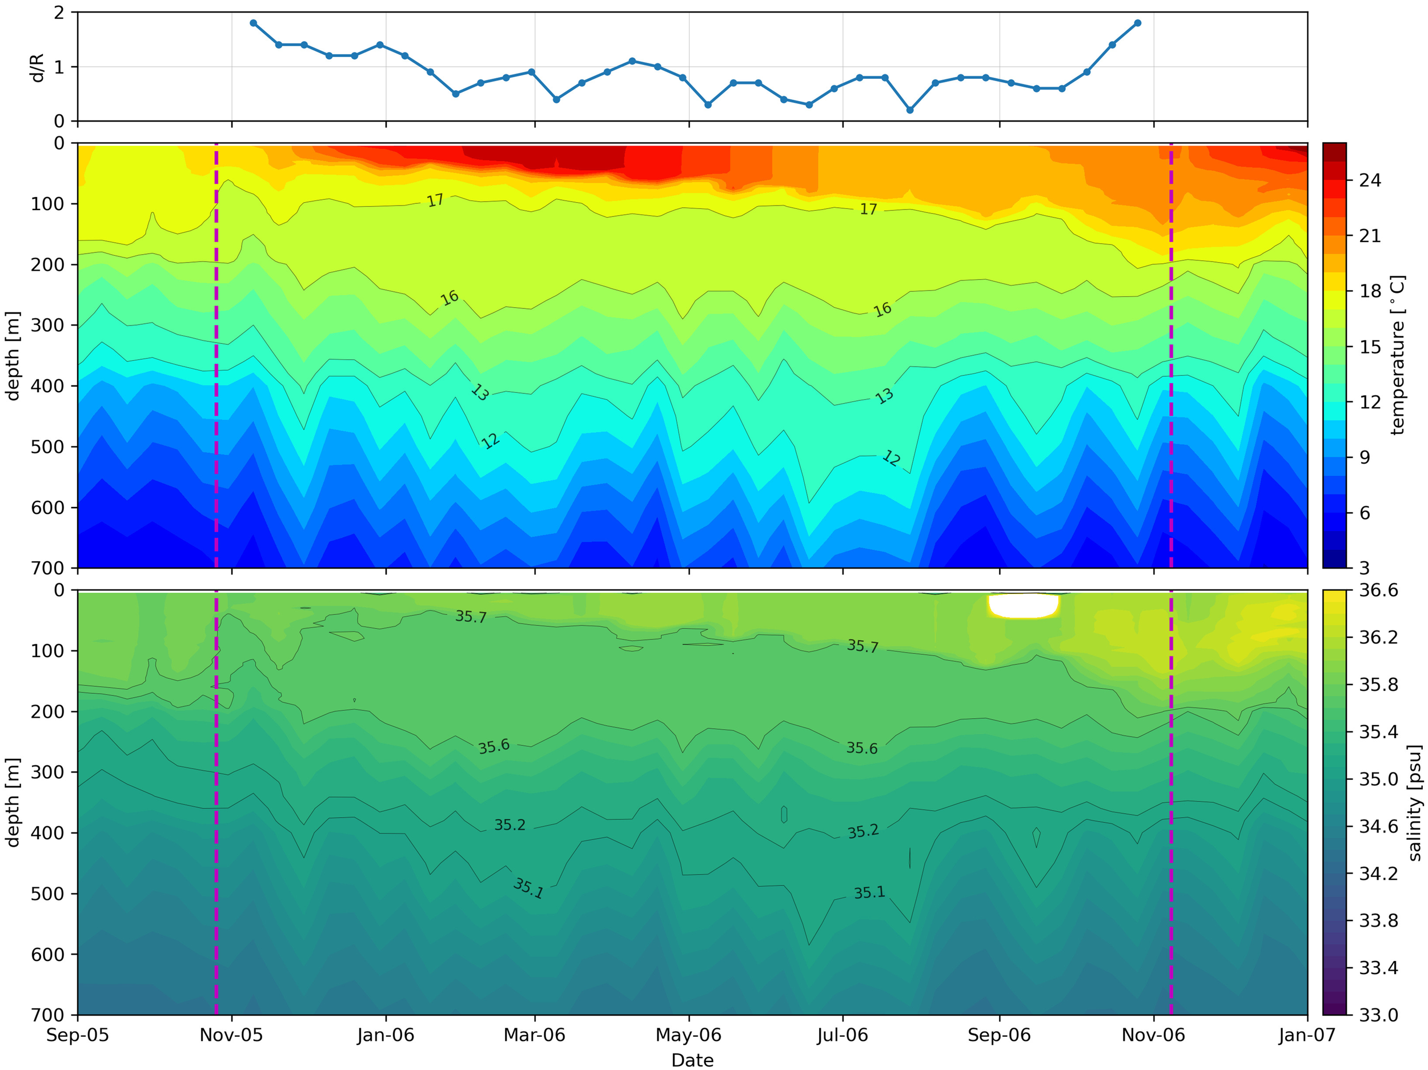Click the white gap in salinity plot
The width and height of the screenshot is (1428, 1070).
[1023, 605]
